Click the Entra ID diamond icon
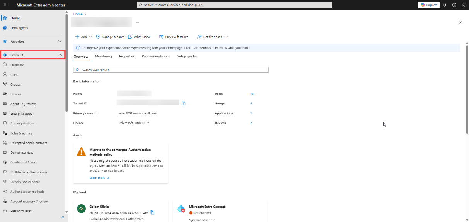 point(5,55)
